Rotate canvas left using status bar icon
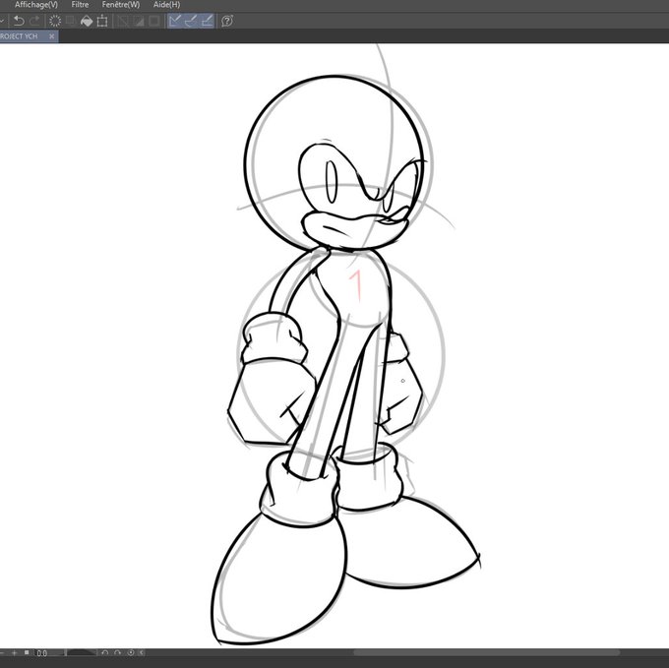This screenshot has height=668, width=669. [105, 652]
